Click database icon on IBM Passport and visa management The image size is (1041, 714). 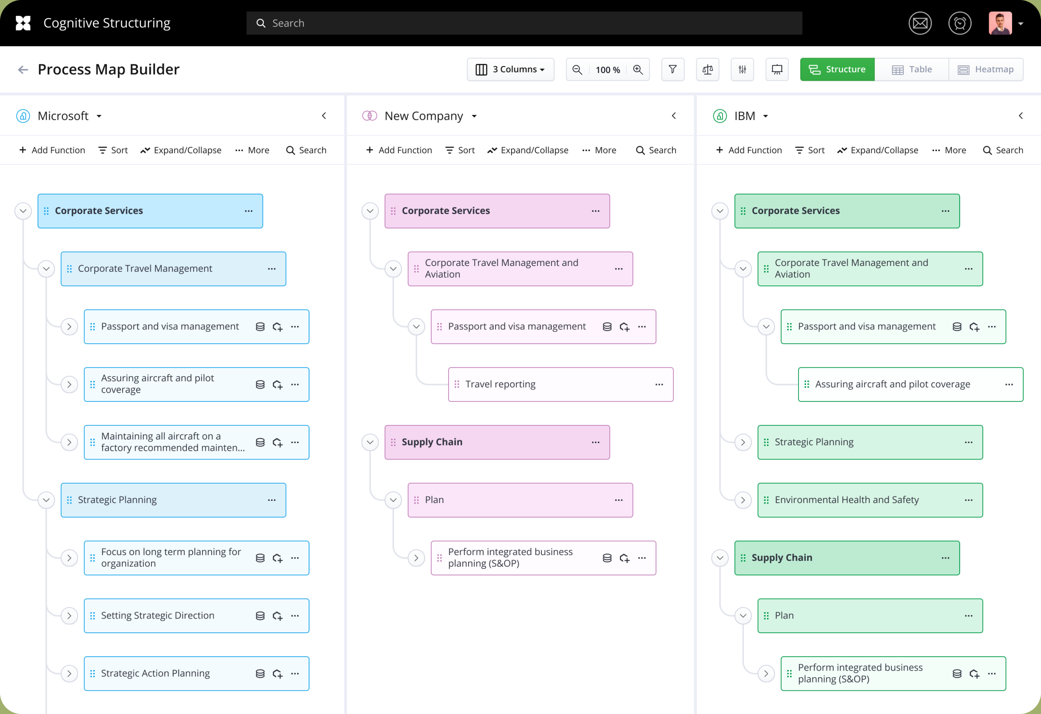957,327
